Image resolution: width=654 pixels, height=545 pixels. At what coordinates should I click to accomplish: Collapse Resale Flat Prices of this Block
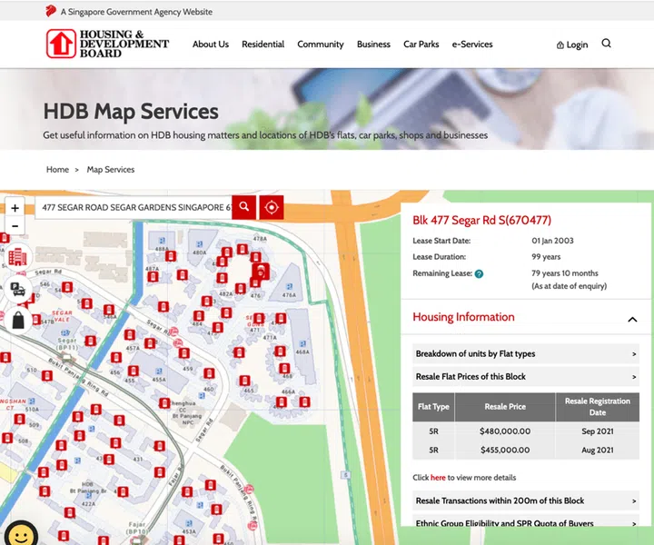(526, 376)
